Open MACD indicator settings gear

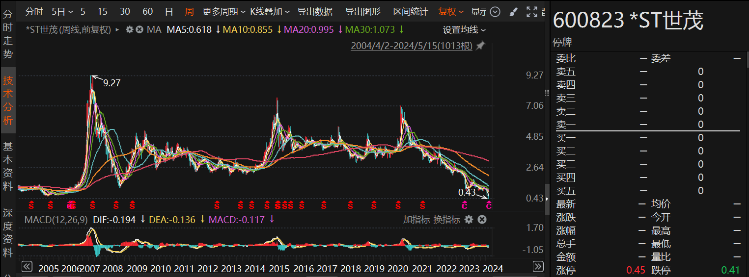[x=469, y=219]
